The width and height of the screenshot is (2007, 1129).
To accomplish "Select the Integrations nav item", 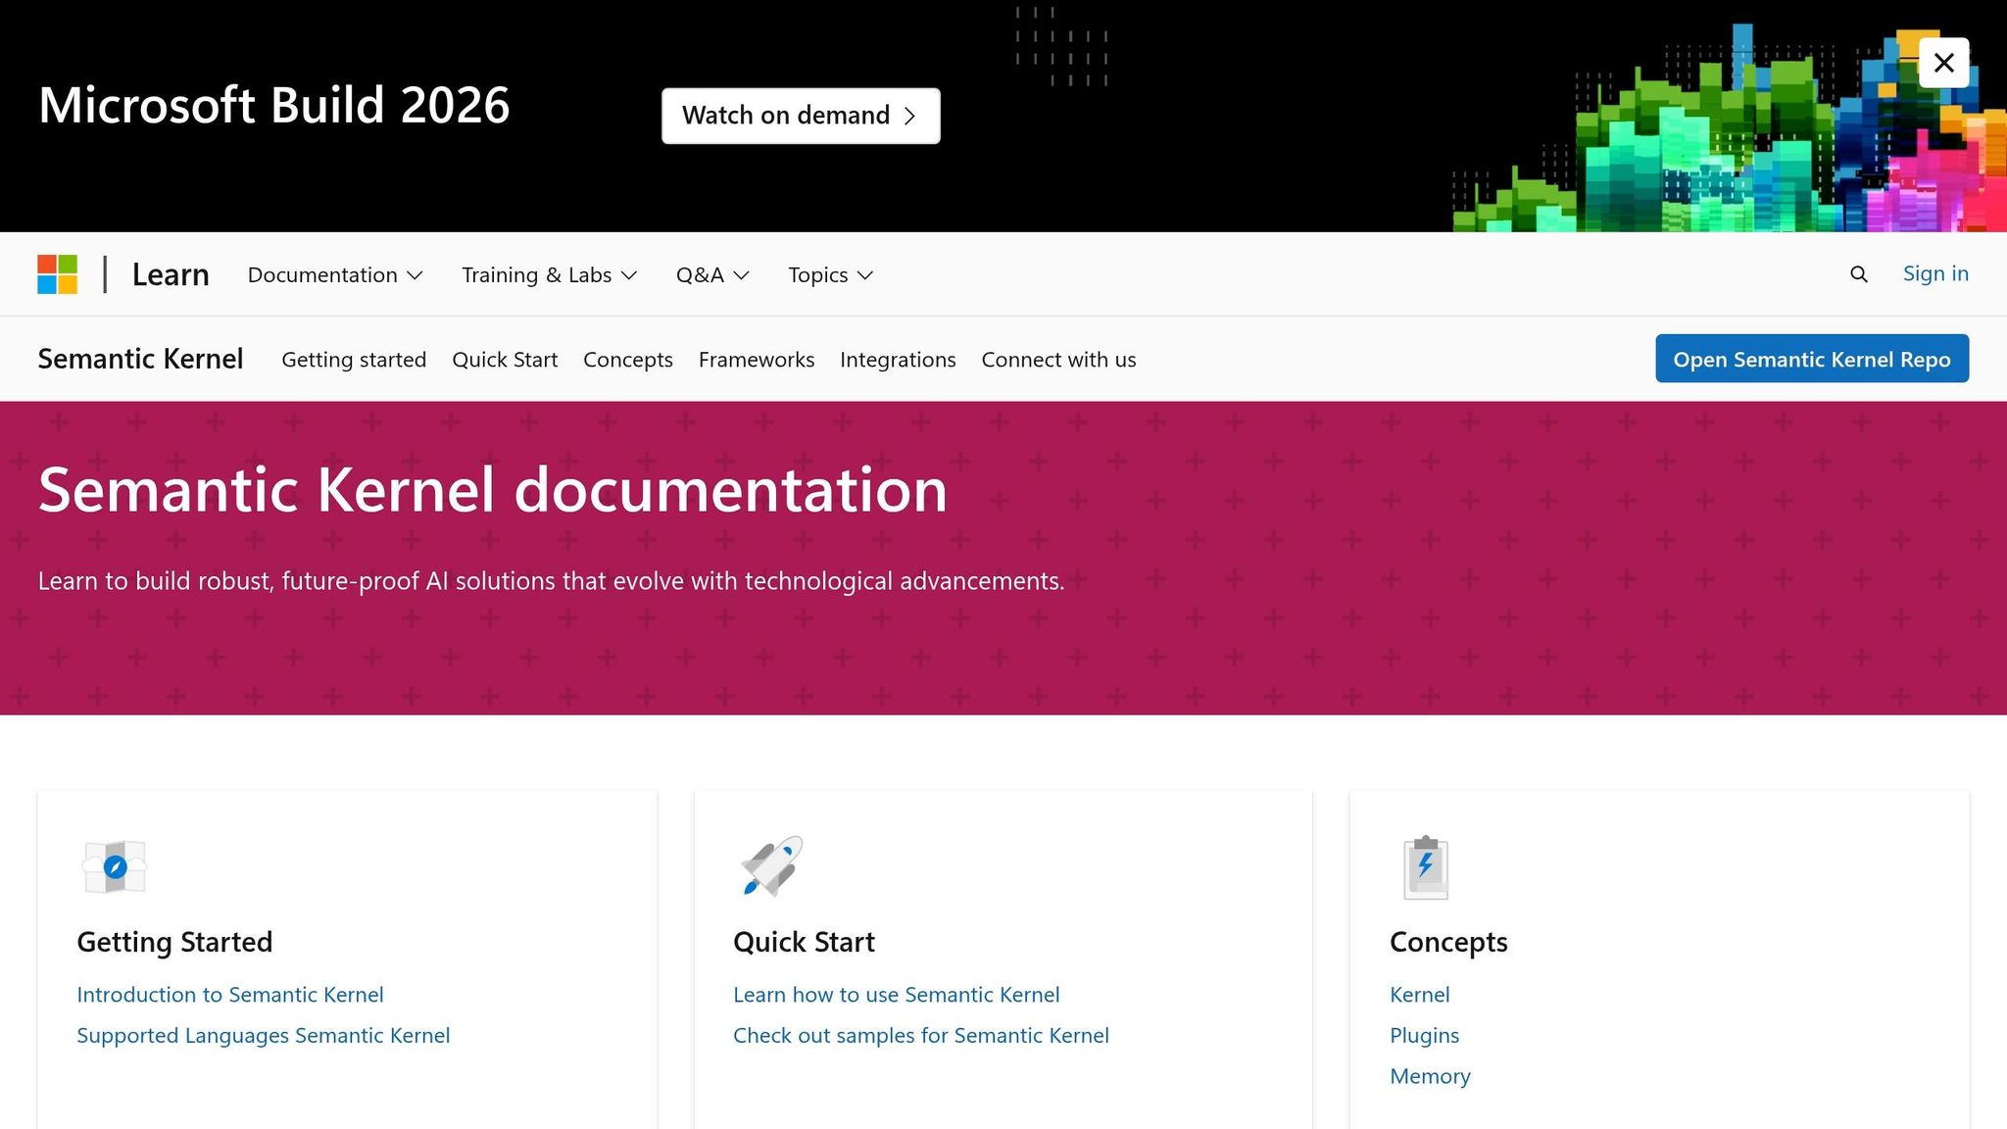I will [898, 360].
